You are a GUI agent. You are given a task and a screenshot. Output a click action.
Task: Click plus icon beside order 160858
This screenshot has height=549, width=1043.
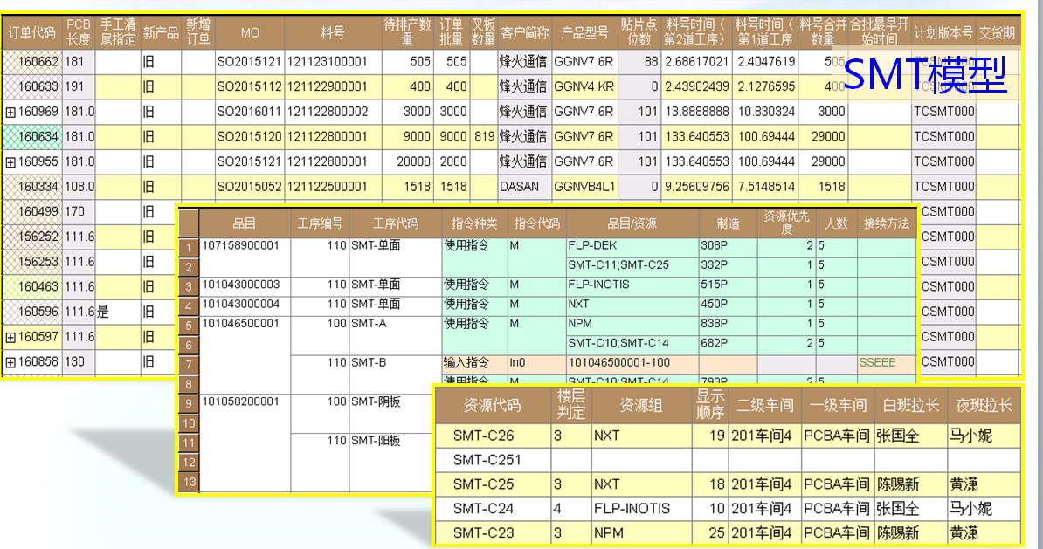pyautogui.click(x=10, y=361)
